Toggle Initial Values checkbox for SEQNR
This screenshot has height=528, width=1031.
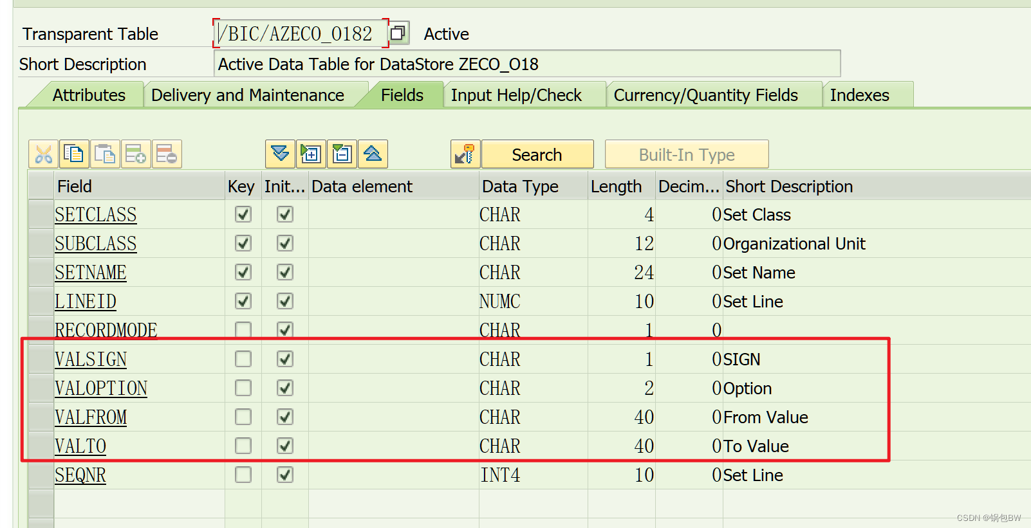pyautogui.click(x=285, y=475)
